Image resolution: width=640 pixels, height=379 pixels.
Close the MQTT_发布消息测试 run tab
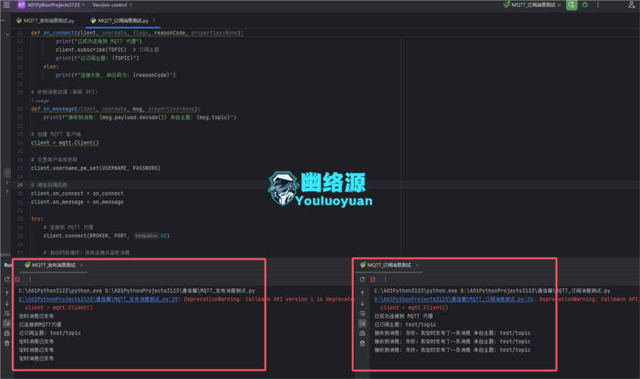82,265
